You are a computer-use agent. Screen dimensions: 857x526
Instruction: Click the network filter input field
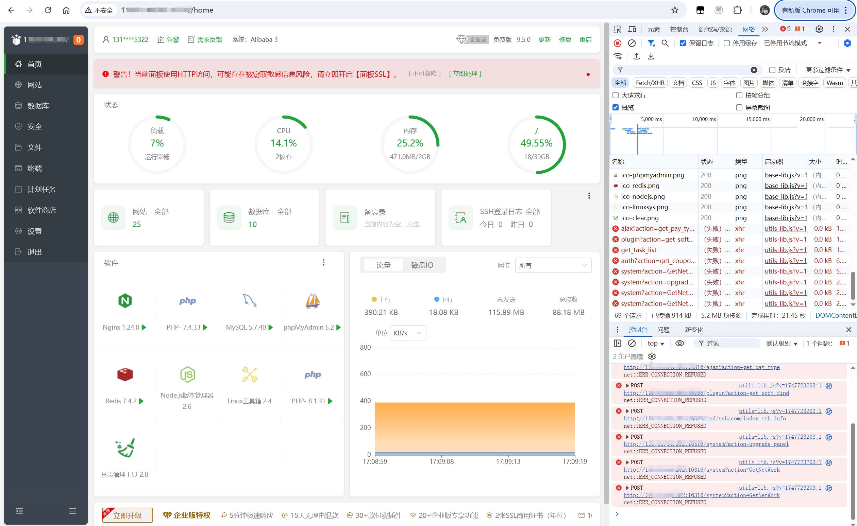coord(688,70)
